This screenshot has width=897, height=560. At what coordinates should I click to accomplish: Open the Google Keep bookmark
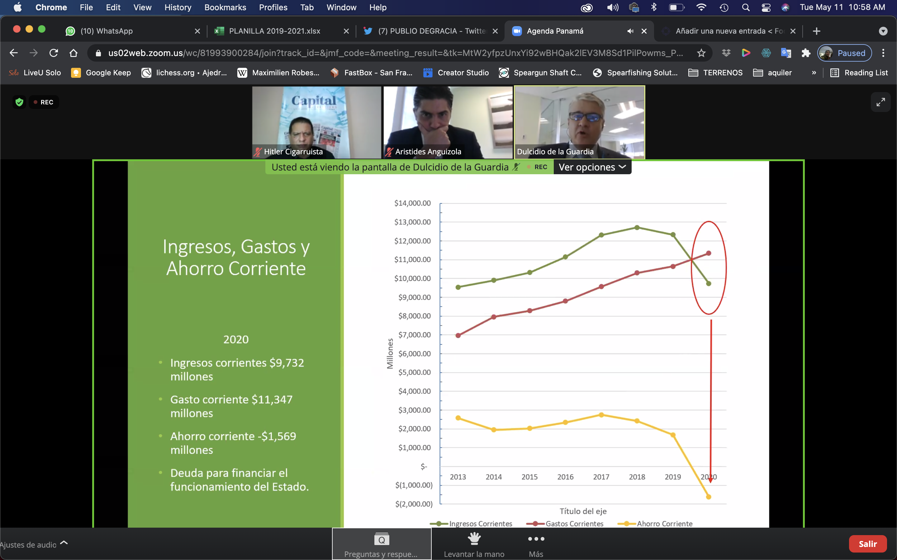(x=101, y=72)
